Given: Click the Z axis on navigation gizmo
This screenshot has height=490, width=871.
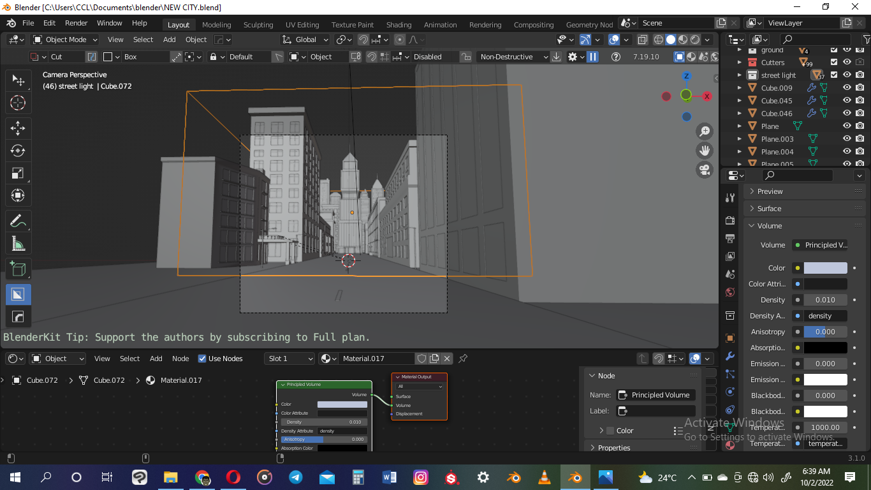Looking at the screenshot, I should [687, 77].
